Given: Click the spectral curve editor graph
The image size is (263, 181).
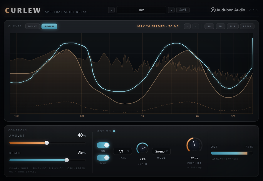Looking at the screenshot, I should 131,73.
